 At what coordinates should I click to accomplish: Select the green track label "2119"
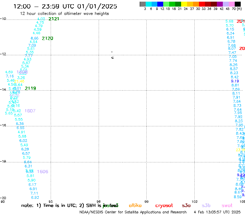tap(30, 88)
